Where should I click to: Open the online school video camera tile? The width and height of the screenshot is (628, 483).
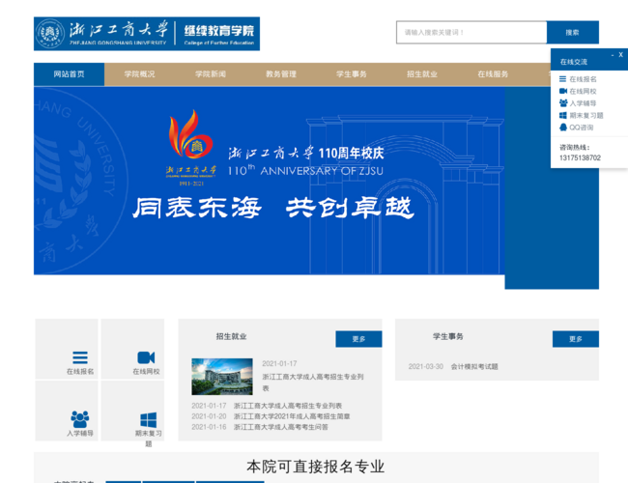click(x=132, y=349)
